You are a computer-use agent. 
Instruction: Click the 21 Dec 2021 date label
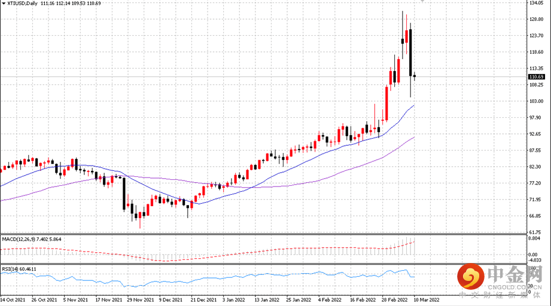pyautogui.click(x=203, y=300)
